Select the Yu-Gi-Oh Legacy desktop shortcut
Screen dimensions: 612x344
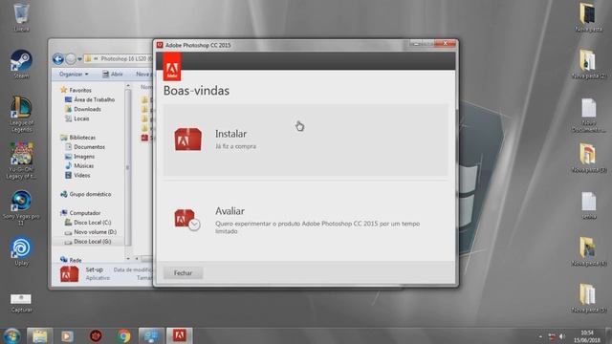pyautogui.click(x=21, y=161)
